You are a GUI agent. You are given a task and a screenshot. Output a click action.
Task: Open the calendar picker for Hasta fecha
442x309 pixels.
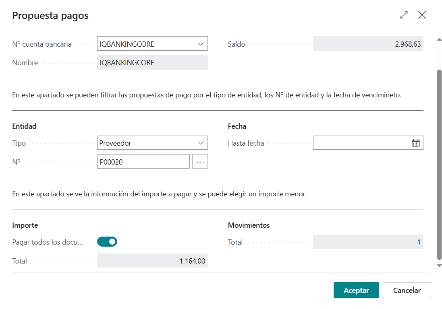click(x=415, y=142)
